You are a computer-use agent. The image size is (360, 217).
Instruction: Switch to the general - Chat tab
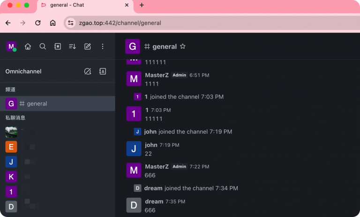79,5
